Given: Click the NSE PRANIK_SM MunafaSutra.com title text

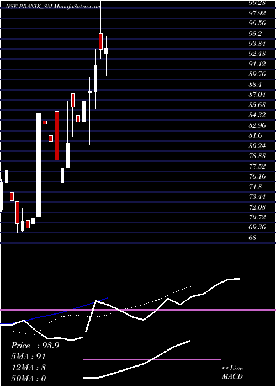Looking at the screenshot, I should [x=53, y=7].
